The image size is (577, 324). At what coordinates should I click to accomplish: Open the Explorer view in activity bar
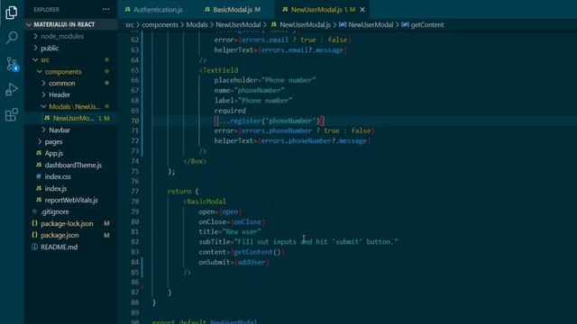12,13
